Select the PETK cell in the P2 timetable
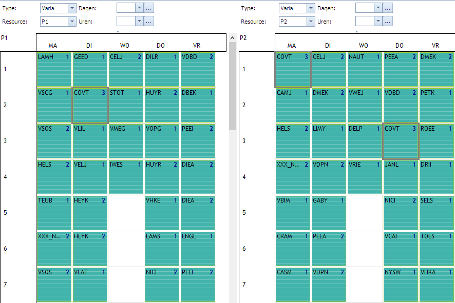The image size is (455, 303). tap(437, 106)
